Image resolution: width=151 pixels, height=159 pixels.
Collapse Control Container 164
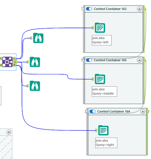(x=143, y=112)
